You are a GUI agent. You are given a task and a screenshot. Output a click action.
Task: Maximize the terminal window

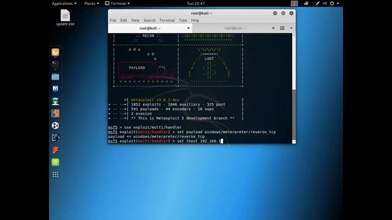(x=283, y=13)
